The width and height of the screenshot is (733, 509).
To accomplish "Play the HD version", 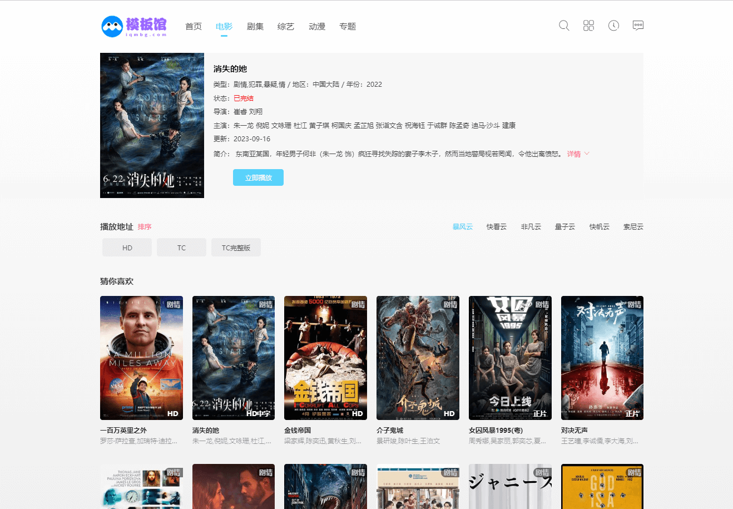I will (127, 248).
